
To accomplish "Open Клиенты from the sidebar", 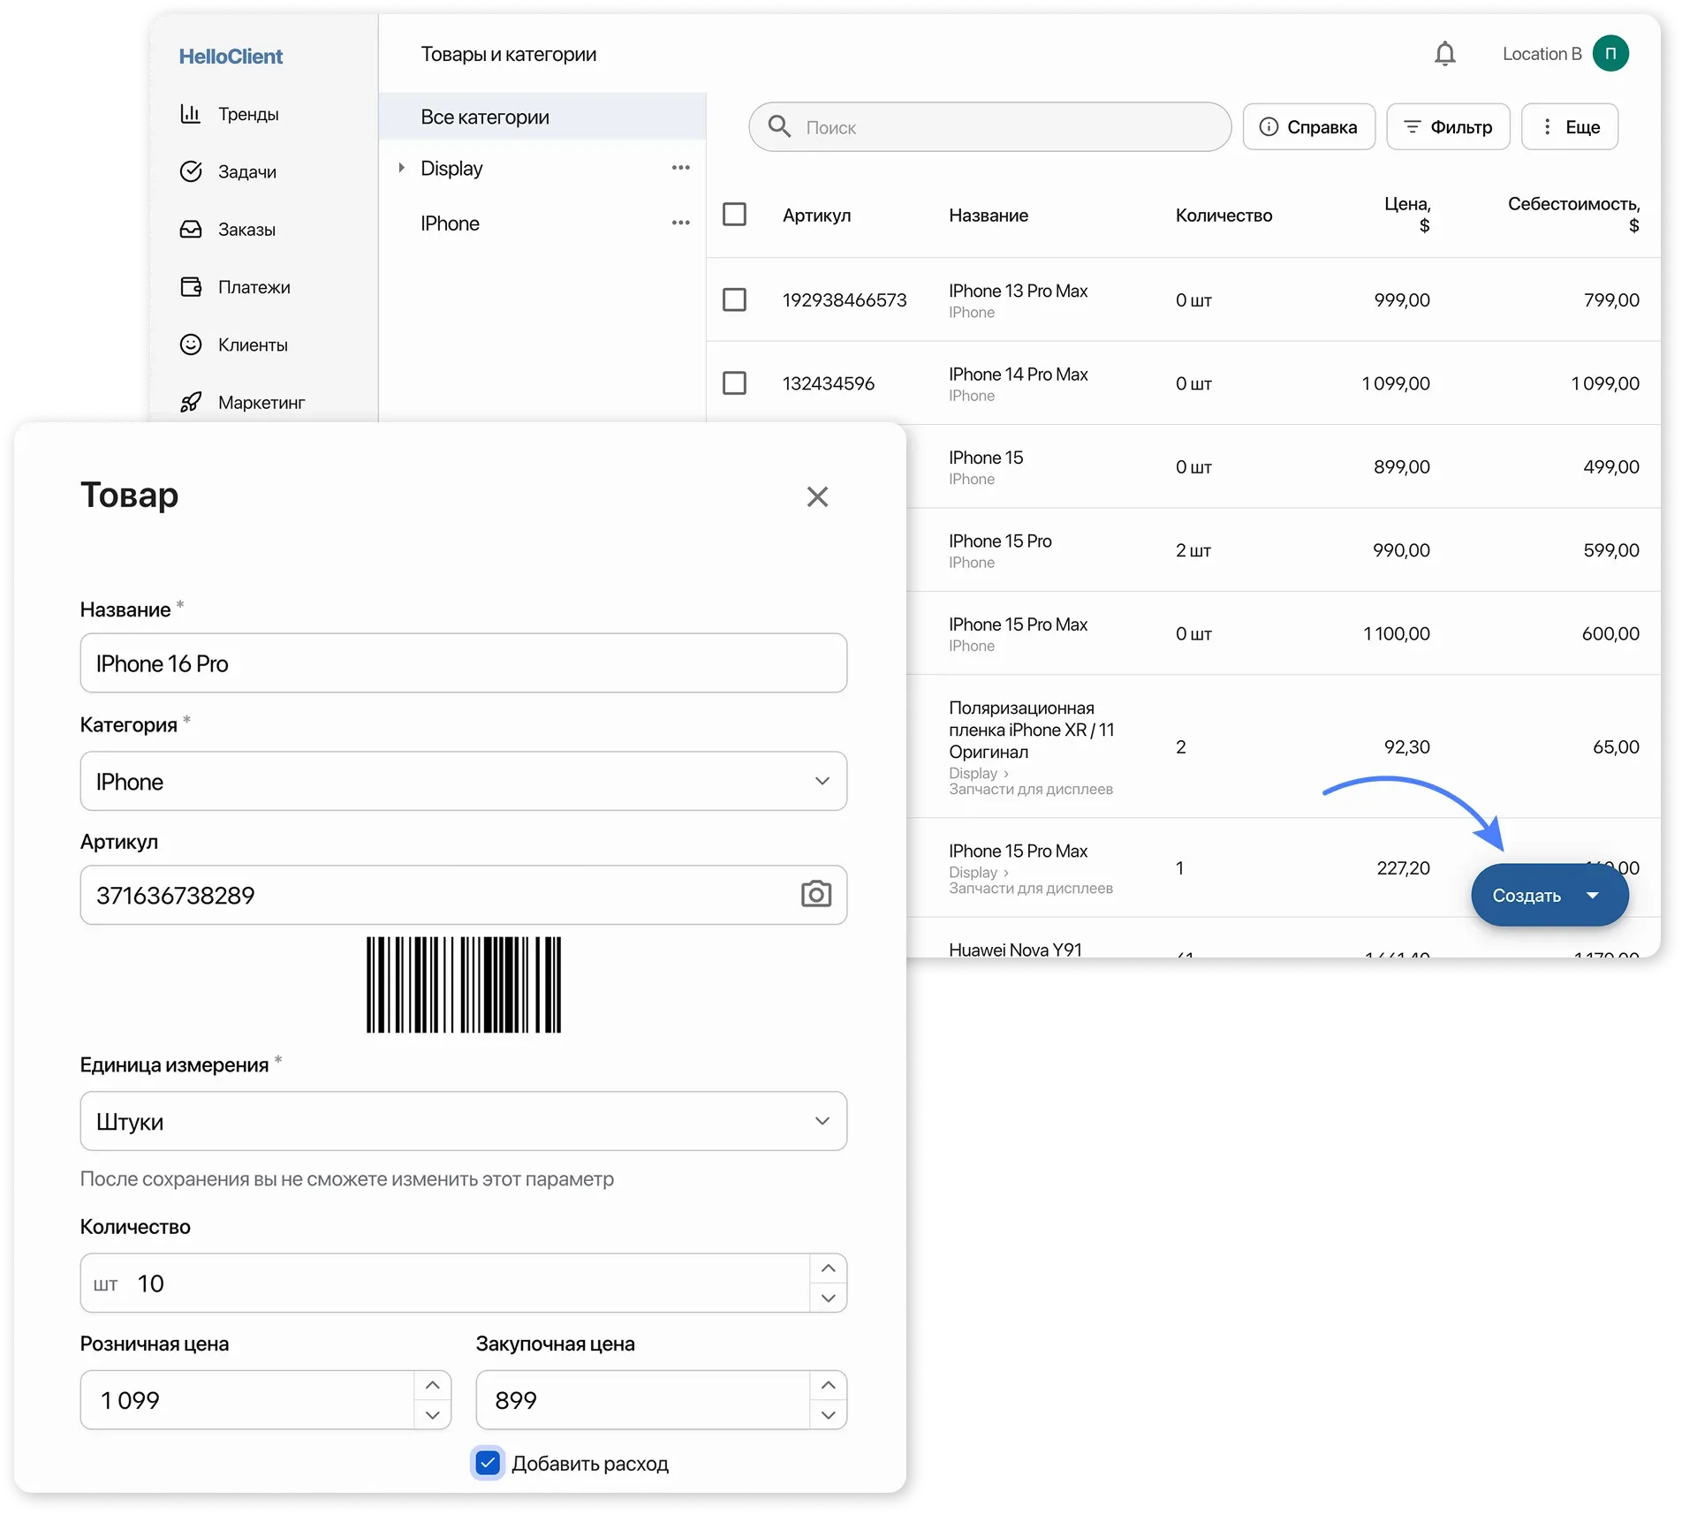I will [252, 344].
